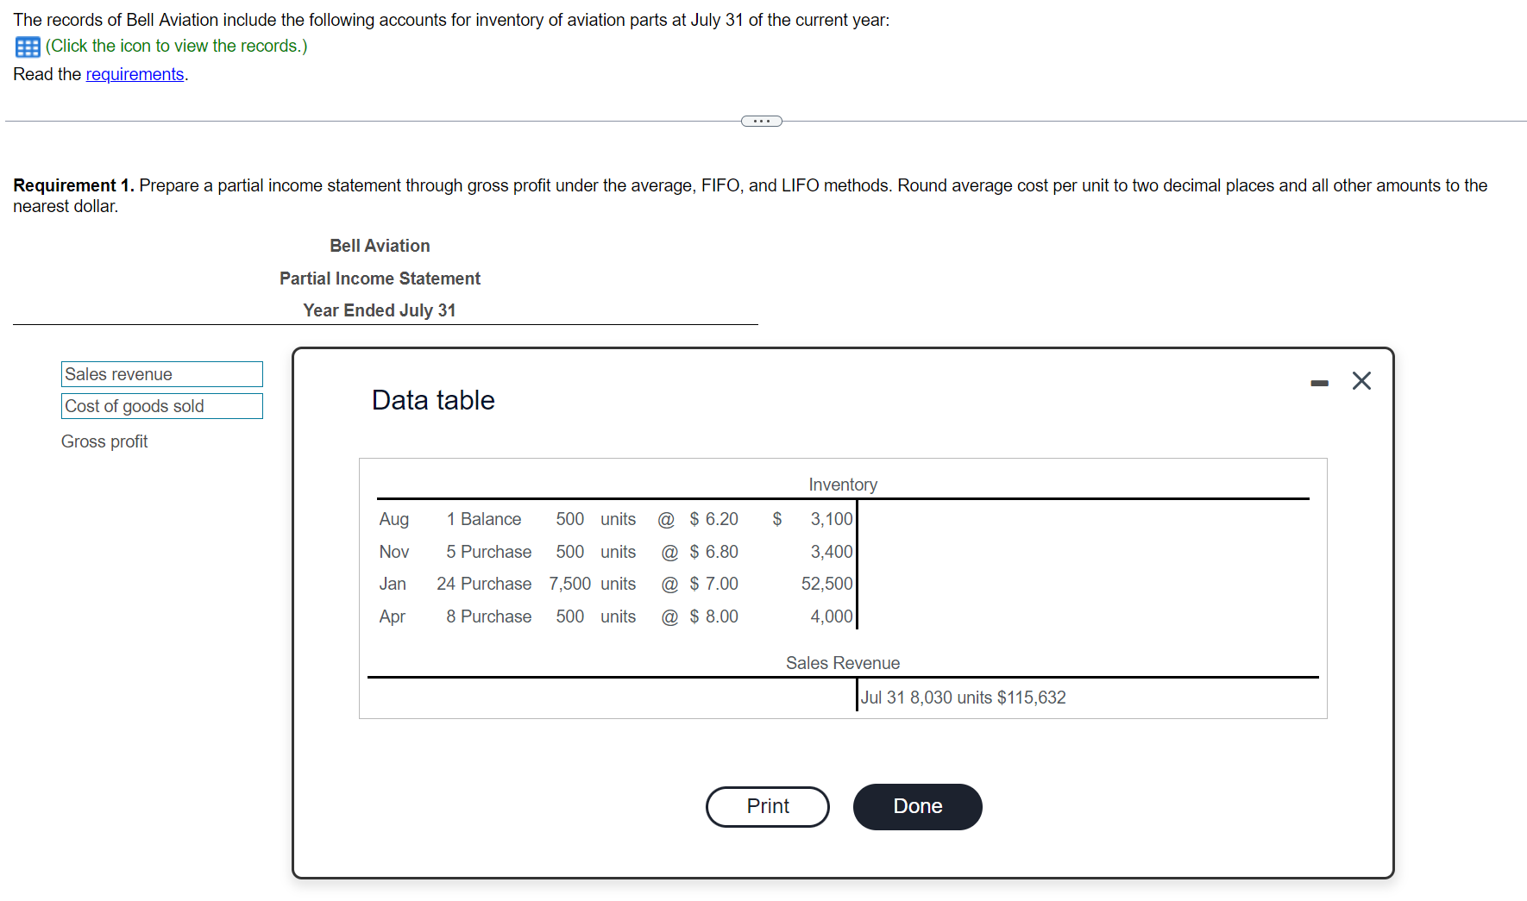The width and height of the screenshot is (1527, 901).
Task: Click the spreadsheet icon beside the records text
Action: point(26,47)
